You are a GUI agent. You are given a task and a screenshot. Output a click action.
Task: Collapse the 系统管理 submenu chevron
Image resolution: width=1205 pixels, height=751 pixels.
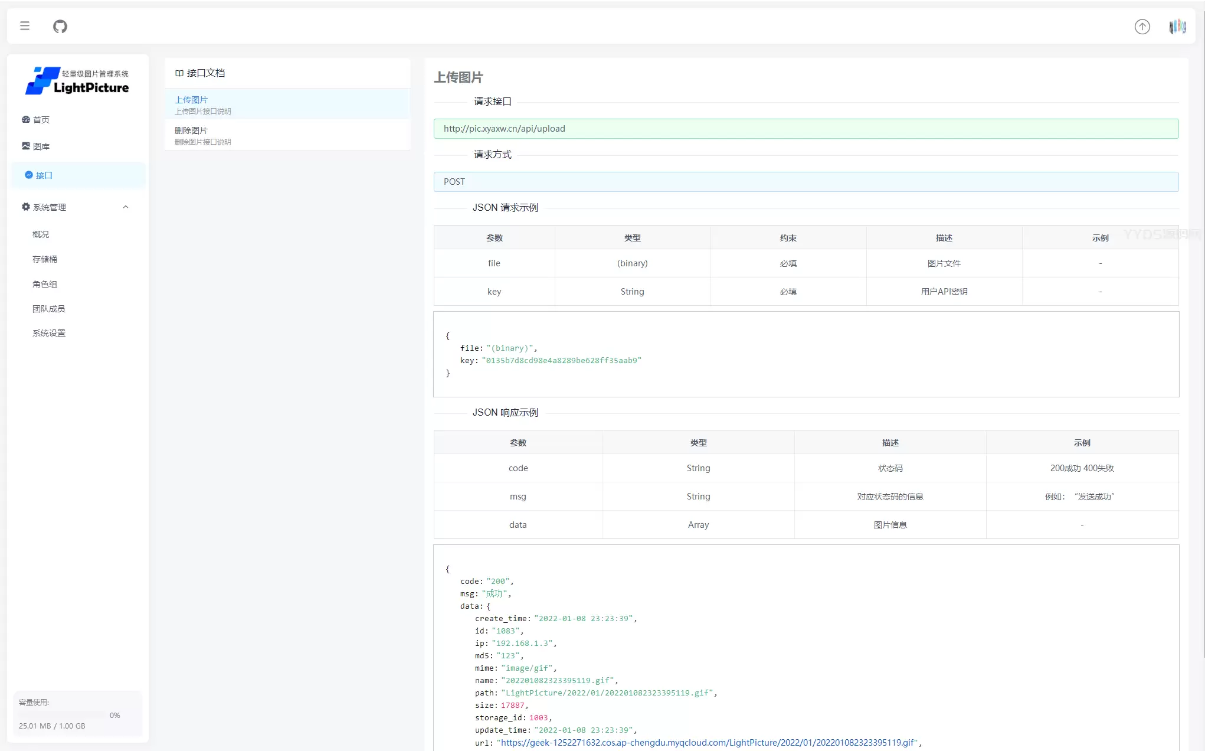125,207
